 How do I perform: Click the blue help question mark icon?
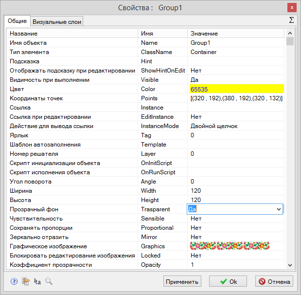[x=14, y=281]
